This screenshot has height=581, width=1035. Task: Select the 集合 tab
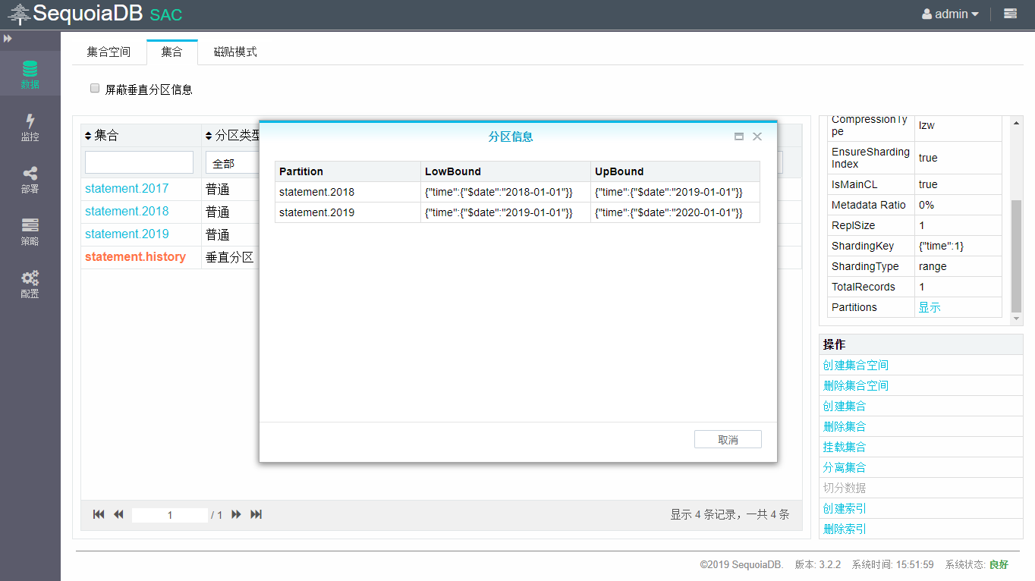click(172, 52)
